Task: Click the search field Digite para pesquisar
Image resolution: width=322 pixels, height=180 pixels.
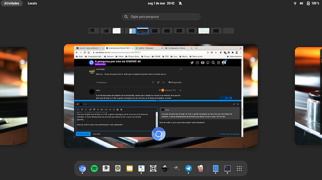Action: (161, 17)
